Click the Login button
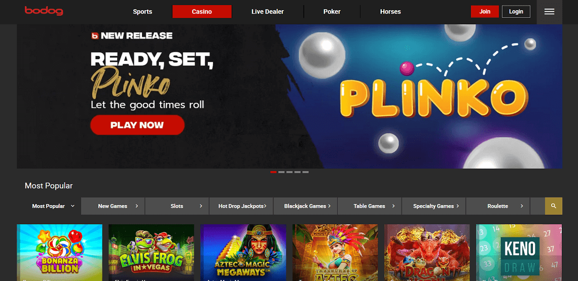This screenshot has height=281, width=578. click(x=516, y=12)
